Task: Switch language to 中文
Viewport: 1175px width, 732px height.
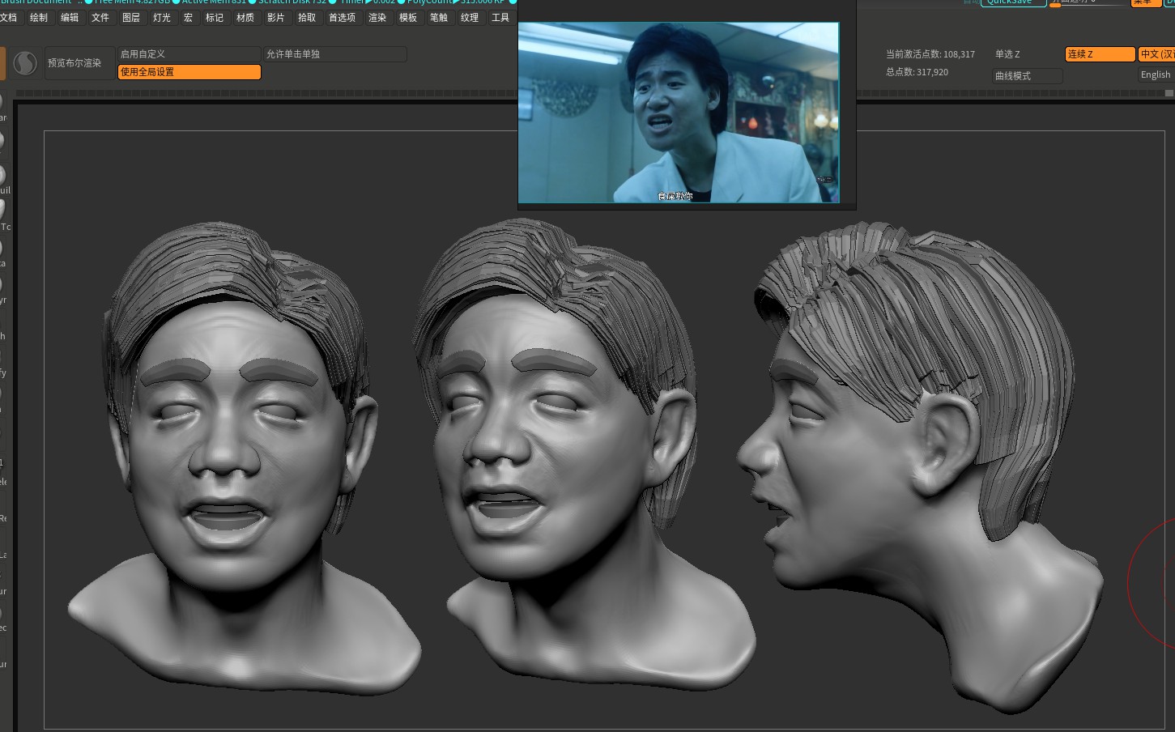Action: point(1156,54)
